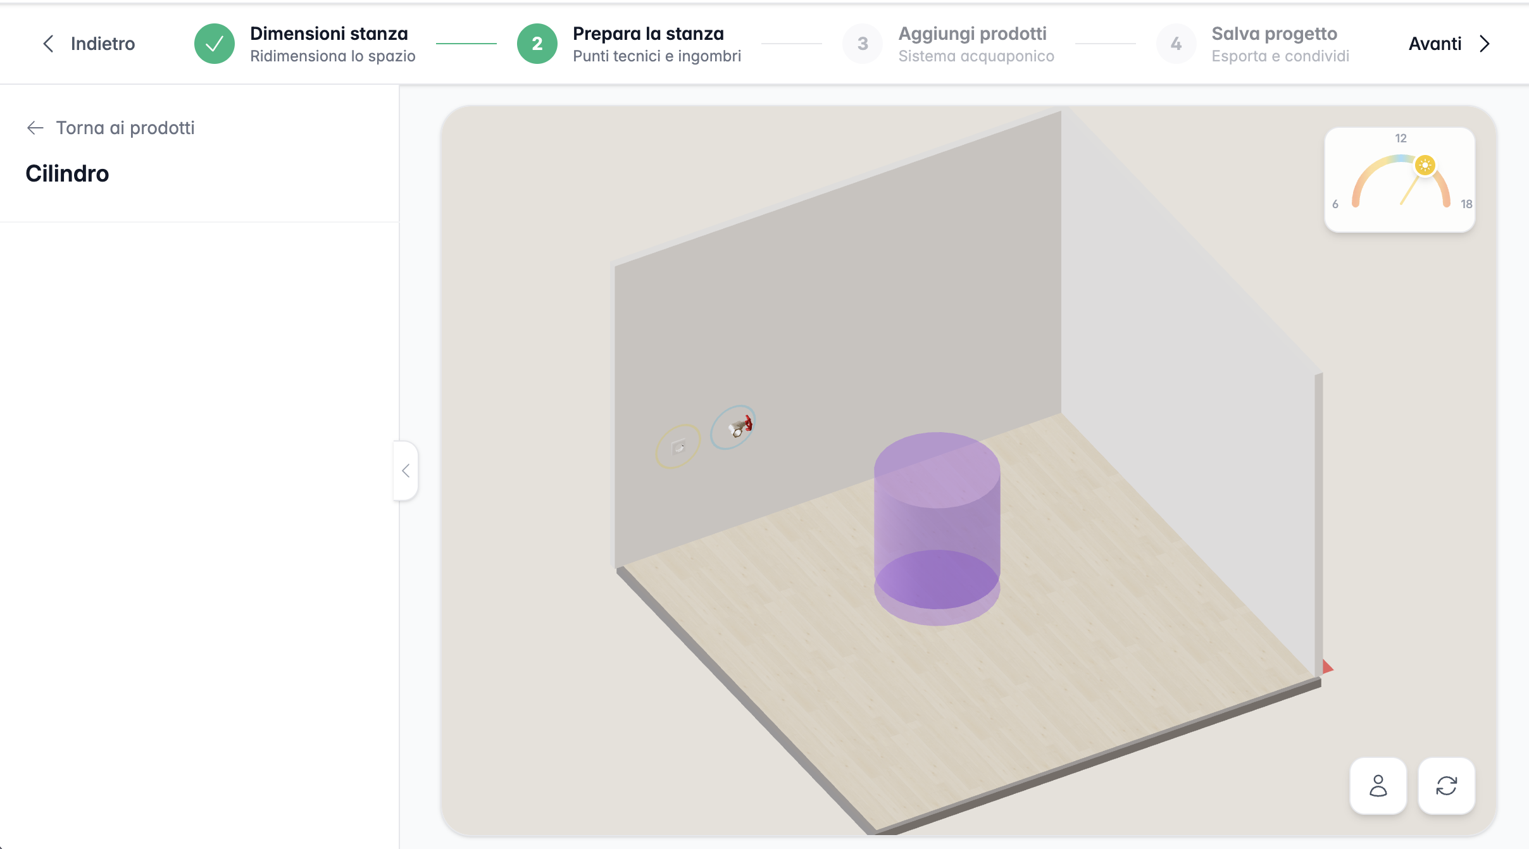The width and height of the screenshot is (1529, 849).
Task: Click the right chevron beside Avanti
Action: tap(1484, 43)
